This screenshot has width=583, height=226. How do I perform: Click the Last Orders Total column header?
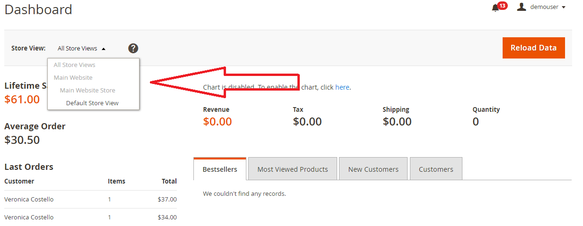pos(169,181)
